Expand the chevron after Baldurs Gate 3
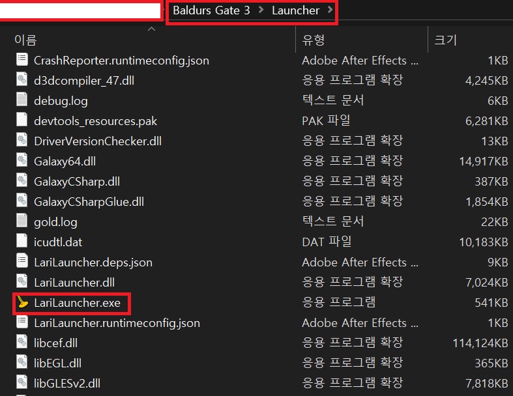This screenshot has width=513, height=396. (261, 10)
